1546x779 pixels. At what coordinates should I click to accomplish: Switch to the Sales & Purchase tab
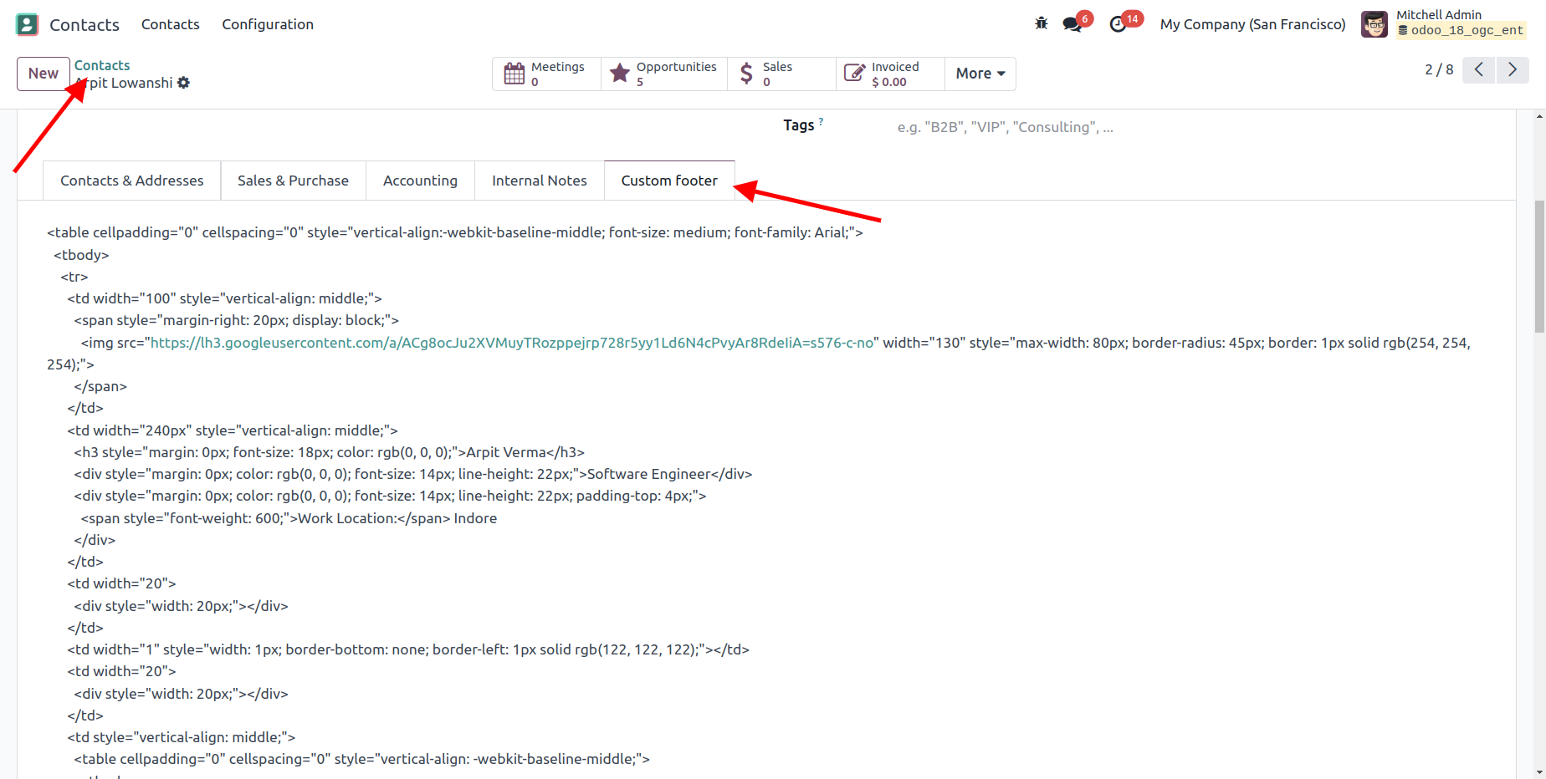[293, 181]
